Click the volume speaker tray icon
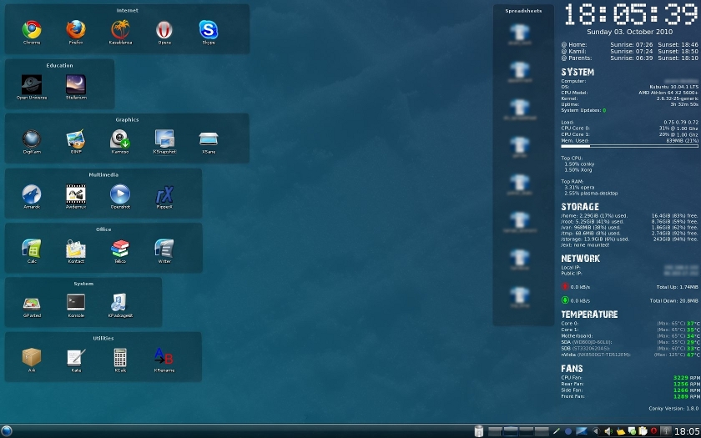701x438 pixels. (x=608, y=431)
